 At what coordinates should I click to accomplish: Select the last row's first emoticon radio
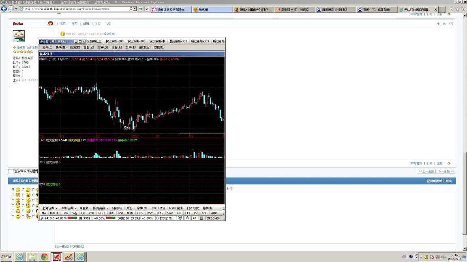[13, 217]
